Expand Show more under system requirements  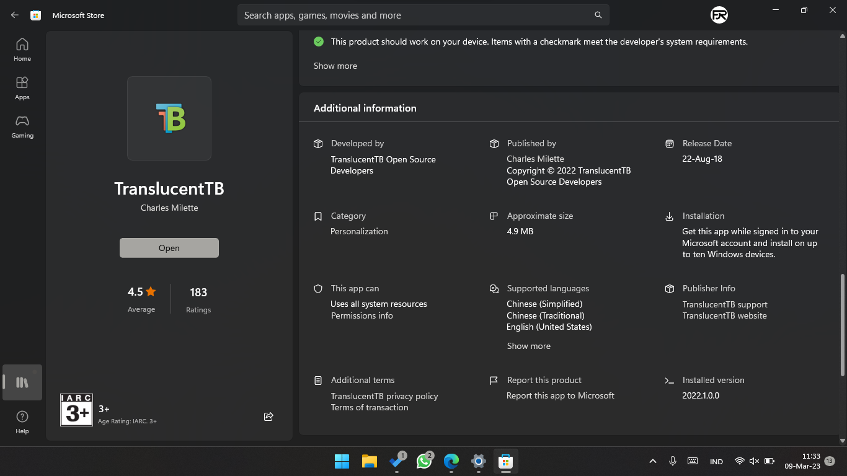[335, 65]
